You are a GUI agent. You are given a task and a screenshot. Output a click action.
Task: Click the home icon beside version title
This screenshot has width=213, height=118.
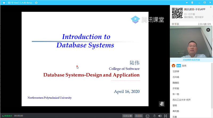point(36,2)
